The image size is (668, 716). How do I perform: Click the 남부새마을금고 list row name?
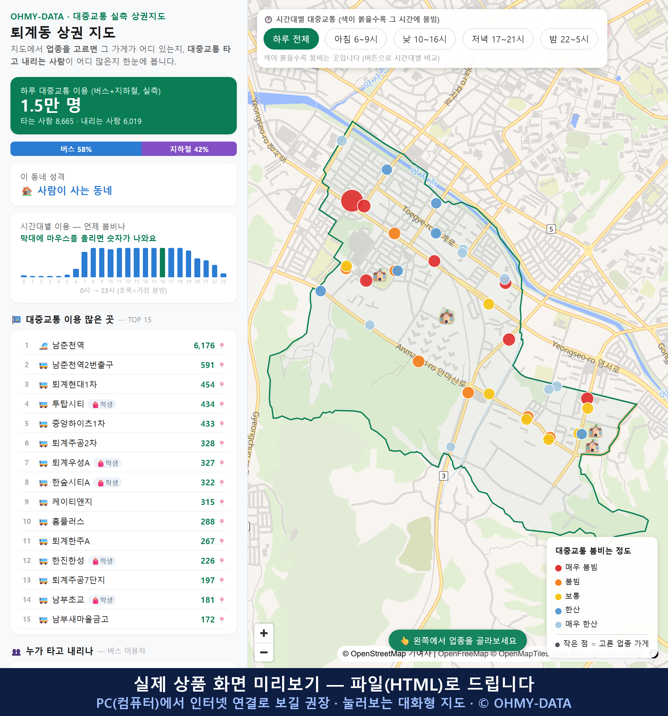[x=80, y=619]
